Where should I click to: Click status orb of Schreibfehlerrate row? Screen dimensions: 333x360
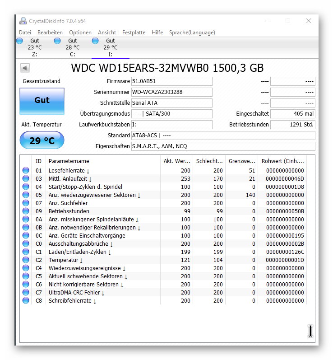tap(26, 300)
